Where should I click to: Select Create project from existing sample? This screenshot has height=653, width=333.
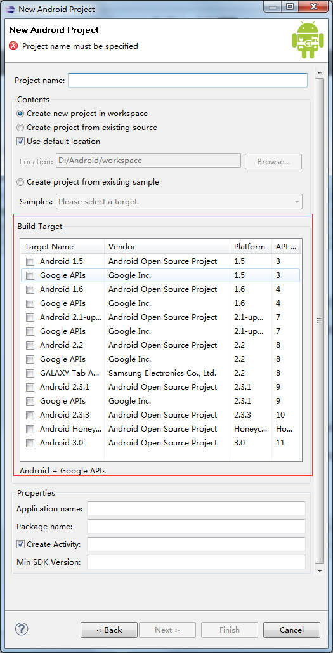pyautogui.click(x=20, y=182)
